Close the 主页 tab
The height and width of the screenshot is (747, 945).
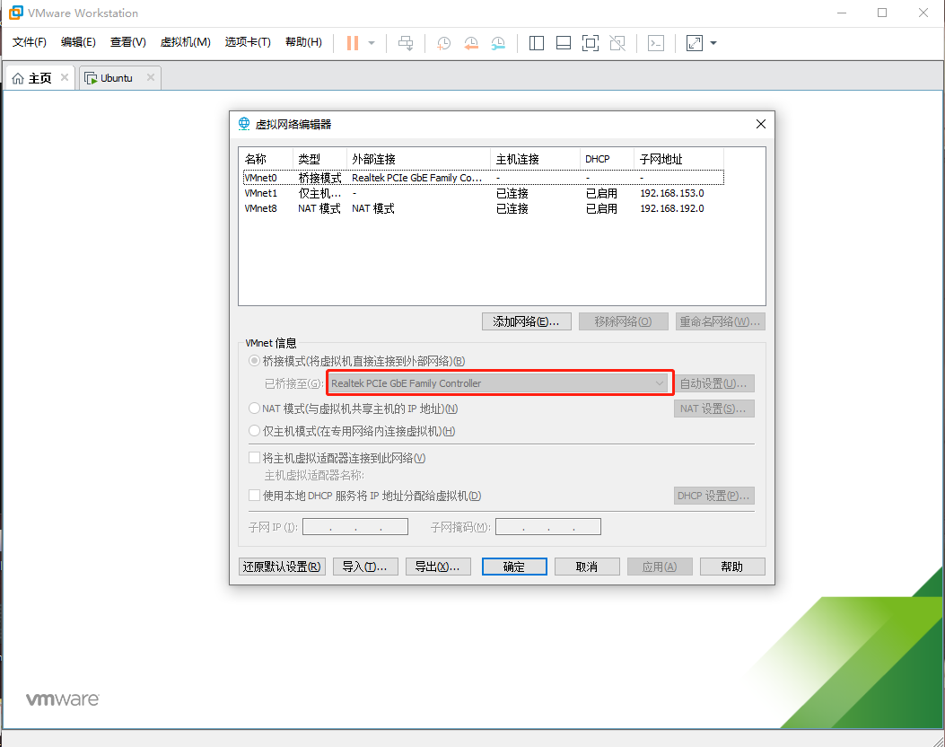pos(65,77)
